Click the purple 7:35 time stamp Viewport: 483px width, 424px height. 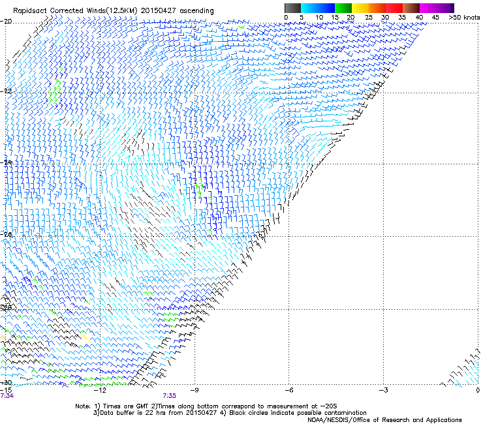click(x=170, y=396)
